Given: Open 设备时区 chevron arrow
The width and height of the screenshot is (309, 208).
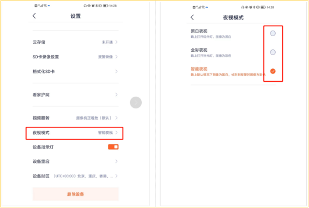Looking at the screenshot, I should (x=117, y=176).
